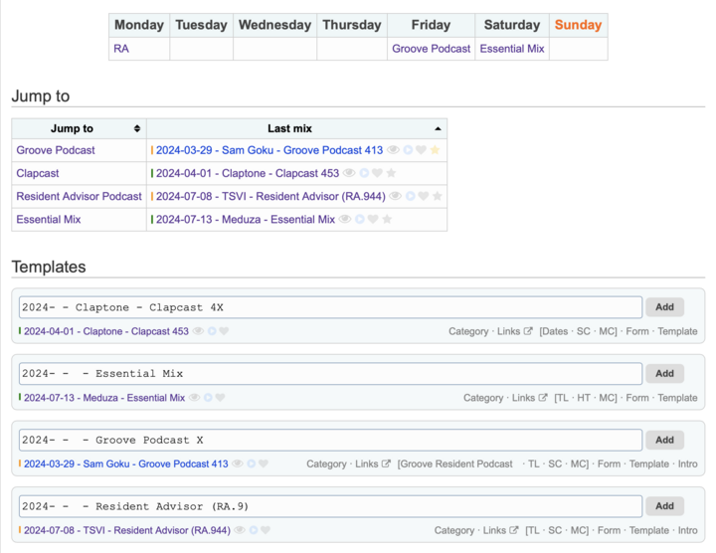Open Links external link in Clapcast template row
Viewport: 716px width, 553px height.
[515, 331]
